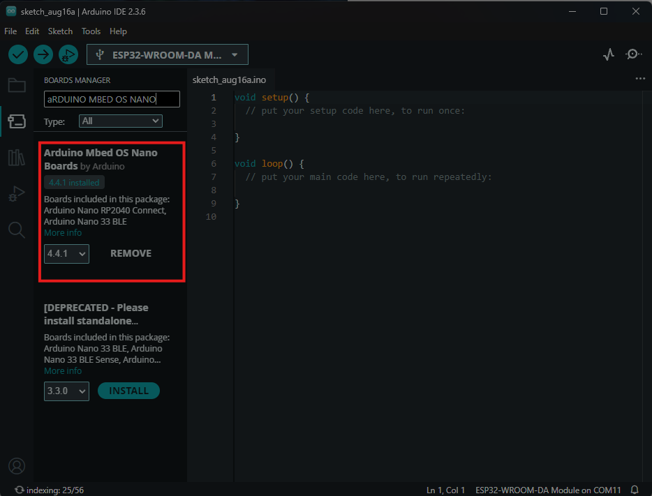652x496 pixels.
Task: Click the notifications bell in status bar
Action: [635, 490]
